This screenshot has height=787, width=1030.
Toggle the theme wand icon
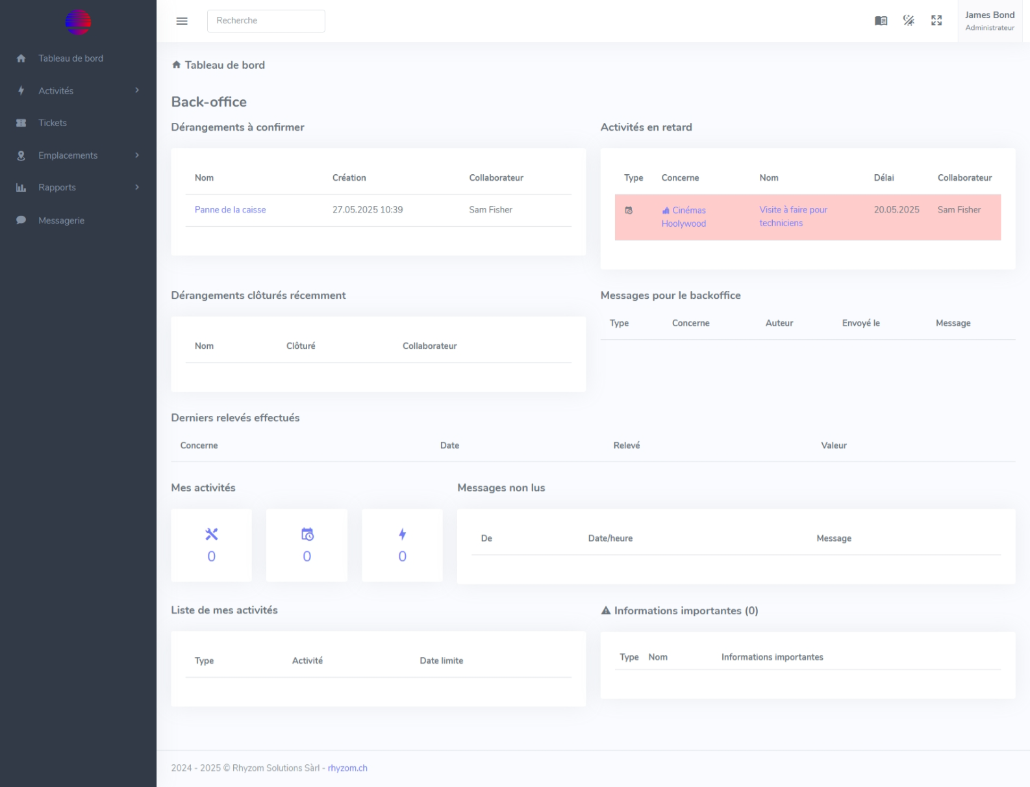909,21
